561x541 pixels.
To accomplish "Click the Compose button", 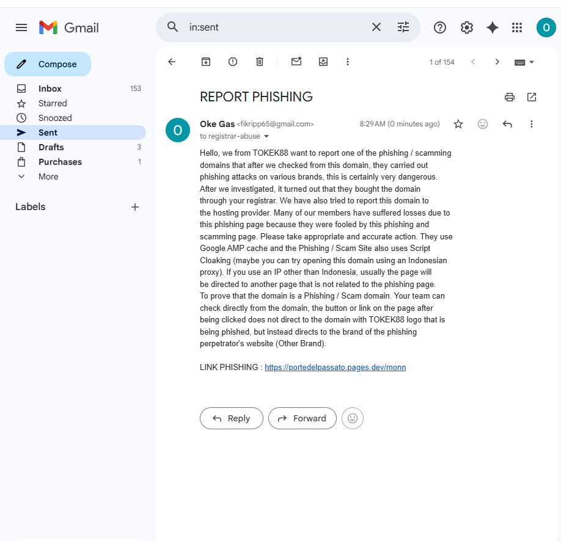I will [48, 64].
